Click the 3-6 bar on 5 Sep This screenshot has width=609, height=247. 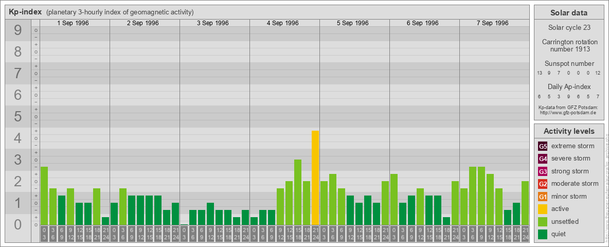point(333,199)
